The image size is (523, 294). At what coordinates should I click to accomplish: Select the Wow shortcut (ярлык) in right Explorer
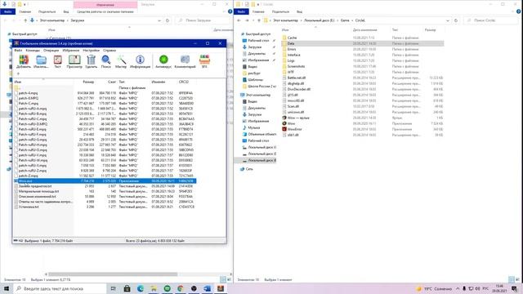(x=298, y=118)
